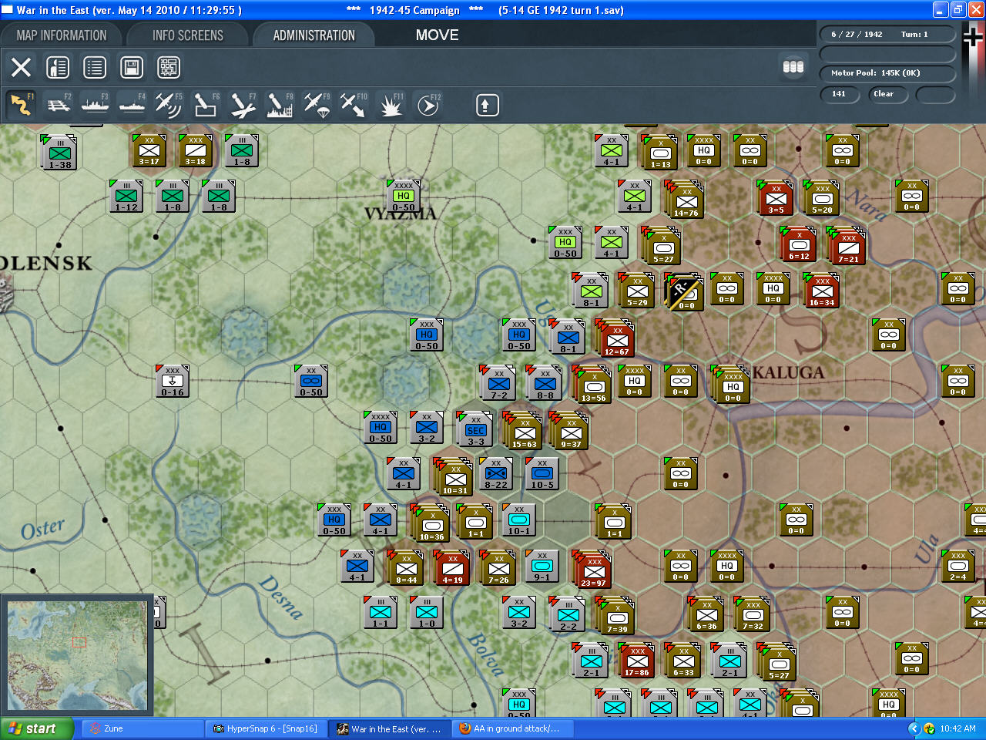Switch to Zune in the taskbar

click(x=143, y=728)
